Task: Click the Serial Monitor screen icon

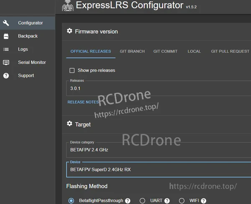Action: coord(6,63)
